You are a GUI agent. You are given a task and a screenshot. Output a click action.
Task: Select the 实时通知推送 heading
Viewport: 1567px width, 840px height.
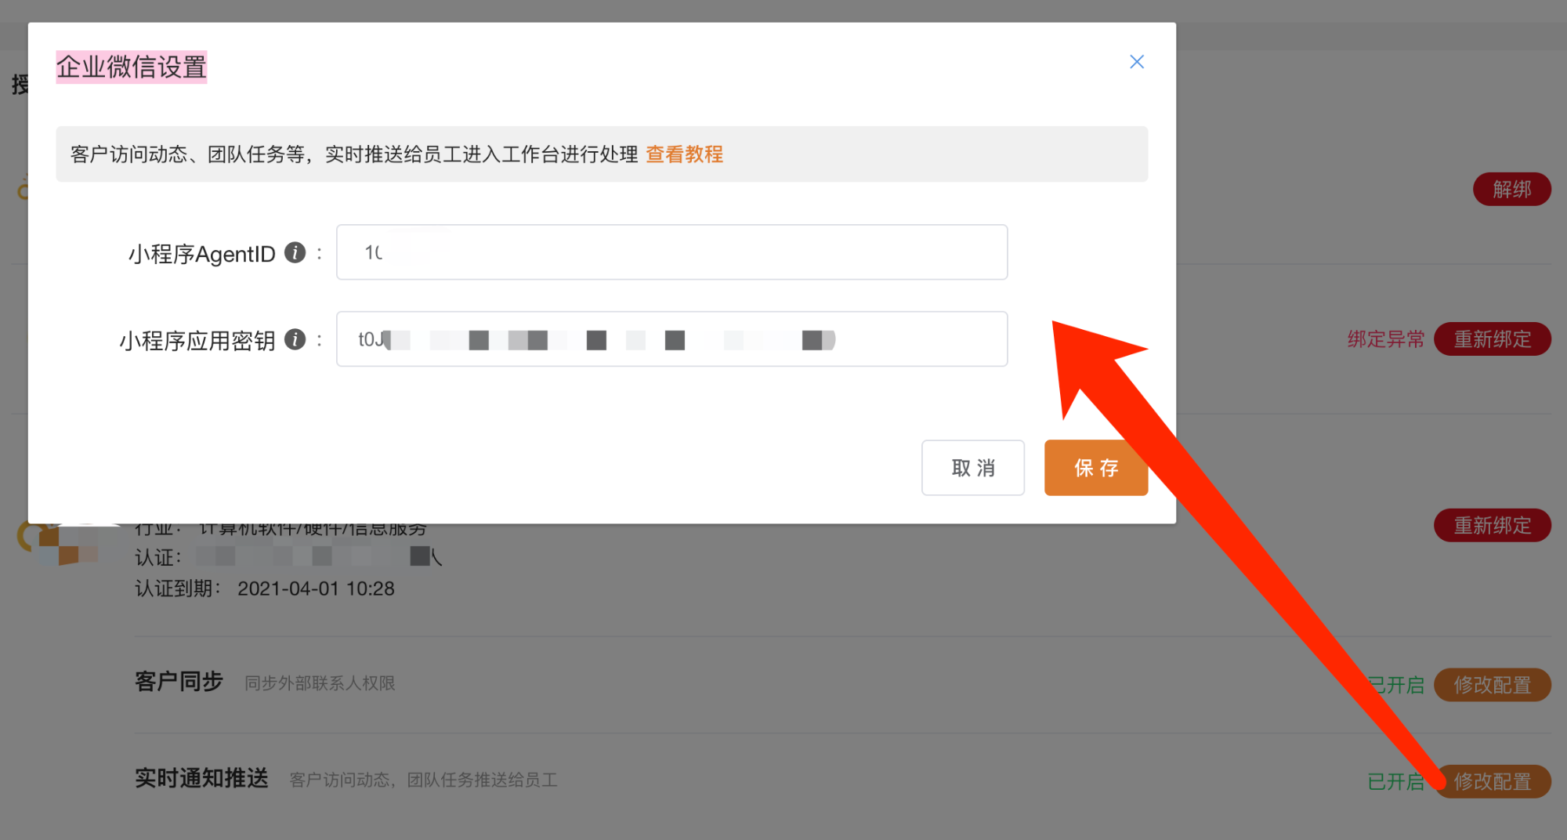coord(201,778)
